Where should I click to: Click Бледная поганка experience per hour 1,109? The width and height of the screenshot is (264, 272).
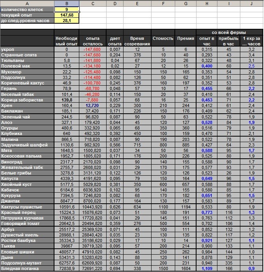tap(207, 269)
